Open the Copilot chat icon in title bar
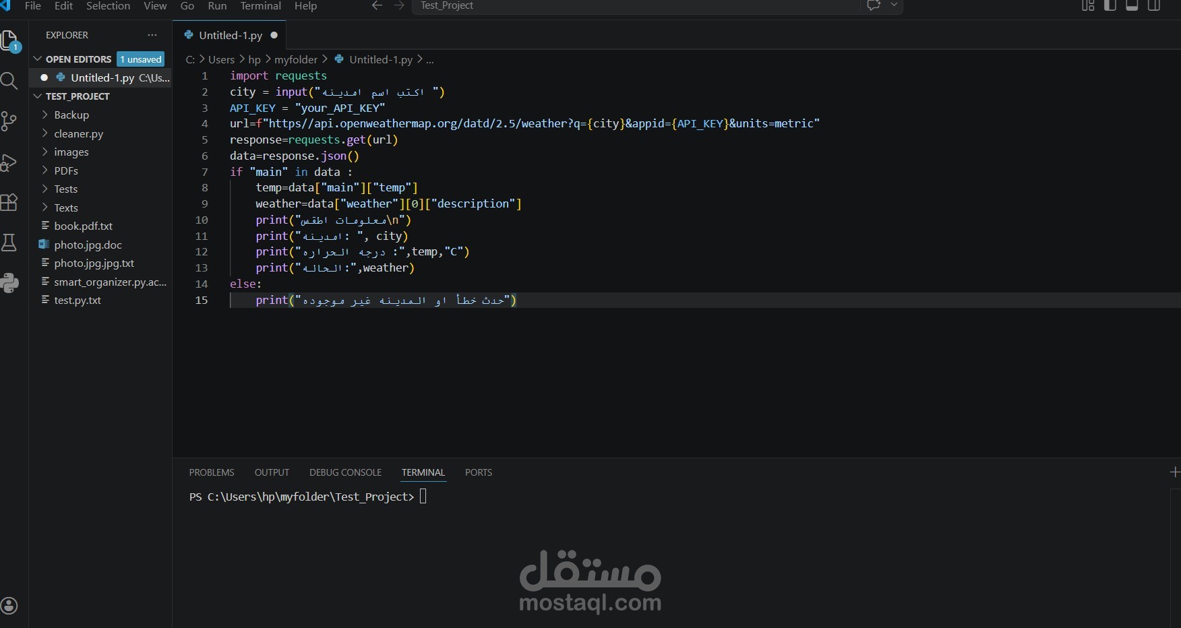The width and height of the screenshot is (1181, 628). [x=874, y=5]
